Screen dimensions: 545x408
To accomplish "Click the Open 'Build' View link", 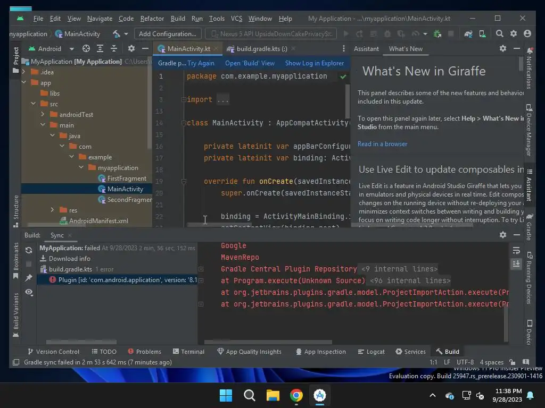I will click(x=250, y=63).
